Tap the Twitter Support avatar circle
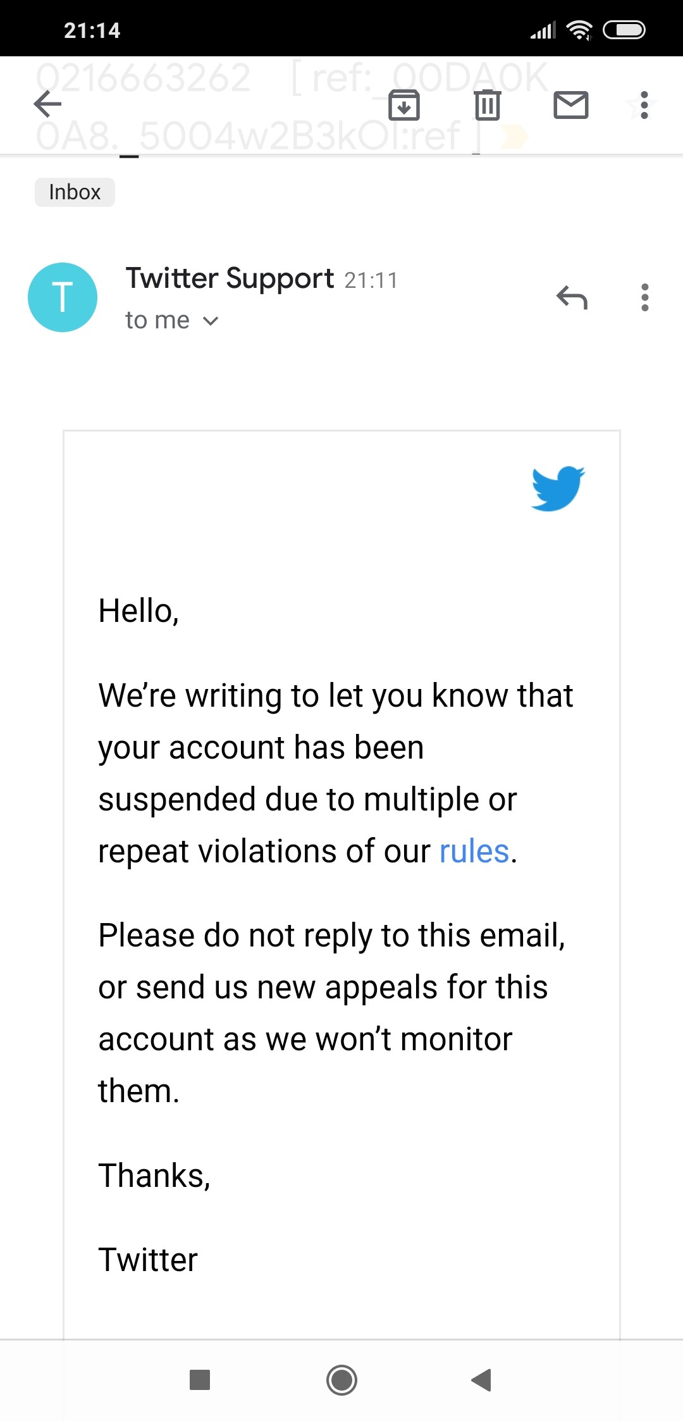683x1421 pixels. pyautogui.click(x=63, y=297)
